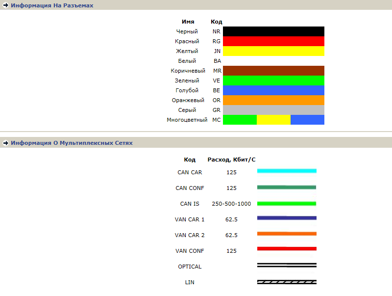392x296 pixels.
Task: Collapse the Информация На Разъемах section header
Action: [52, 5]
